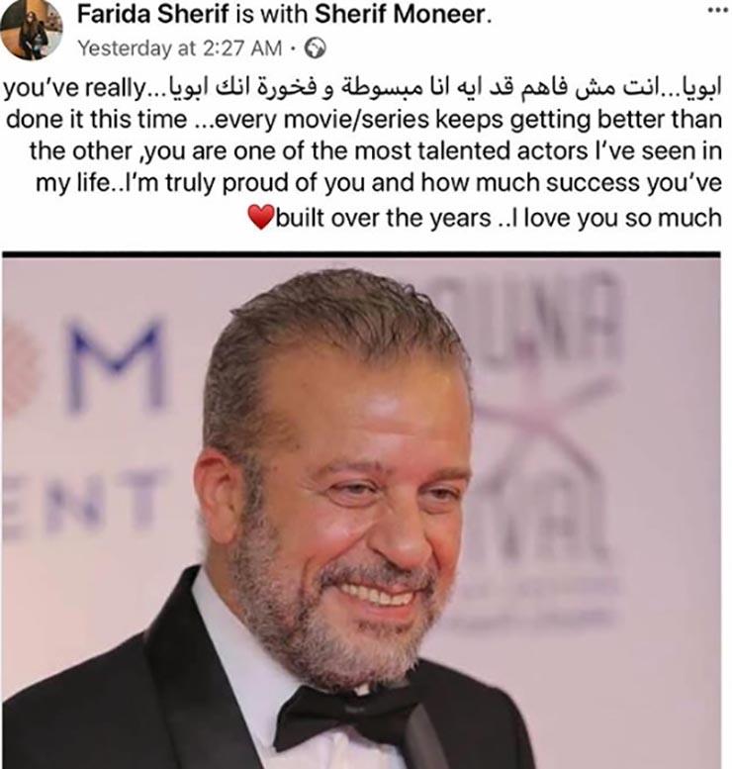Click the dot separator beside the timestamp
This screenshot has height=769, width=732.
click(x=293, y=48)
